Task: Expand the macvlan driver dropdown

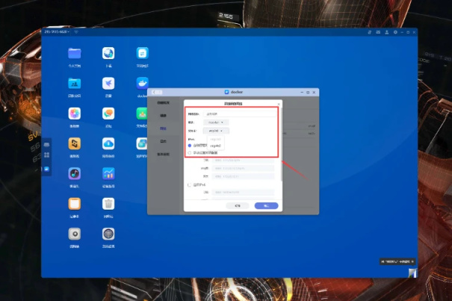Action: coord(216,122)
